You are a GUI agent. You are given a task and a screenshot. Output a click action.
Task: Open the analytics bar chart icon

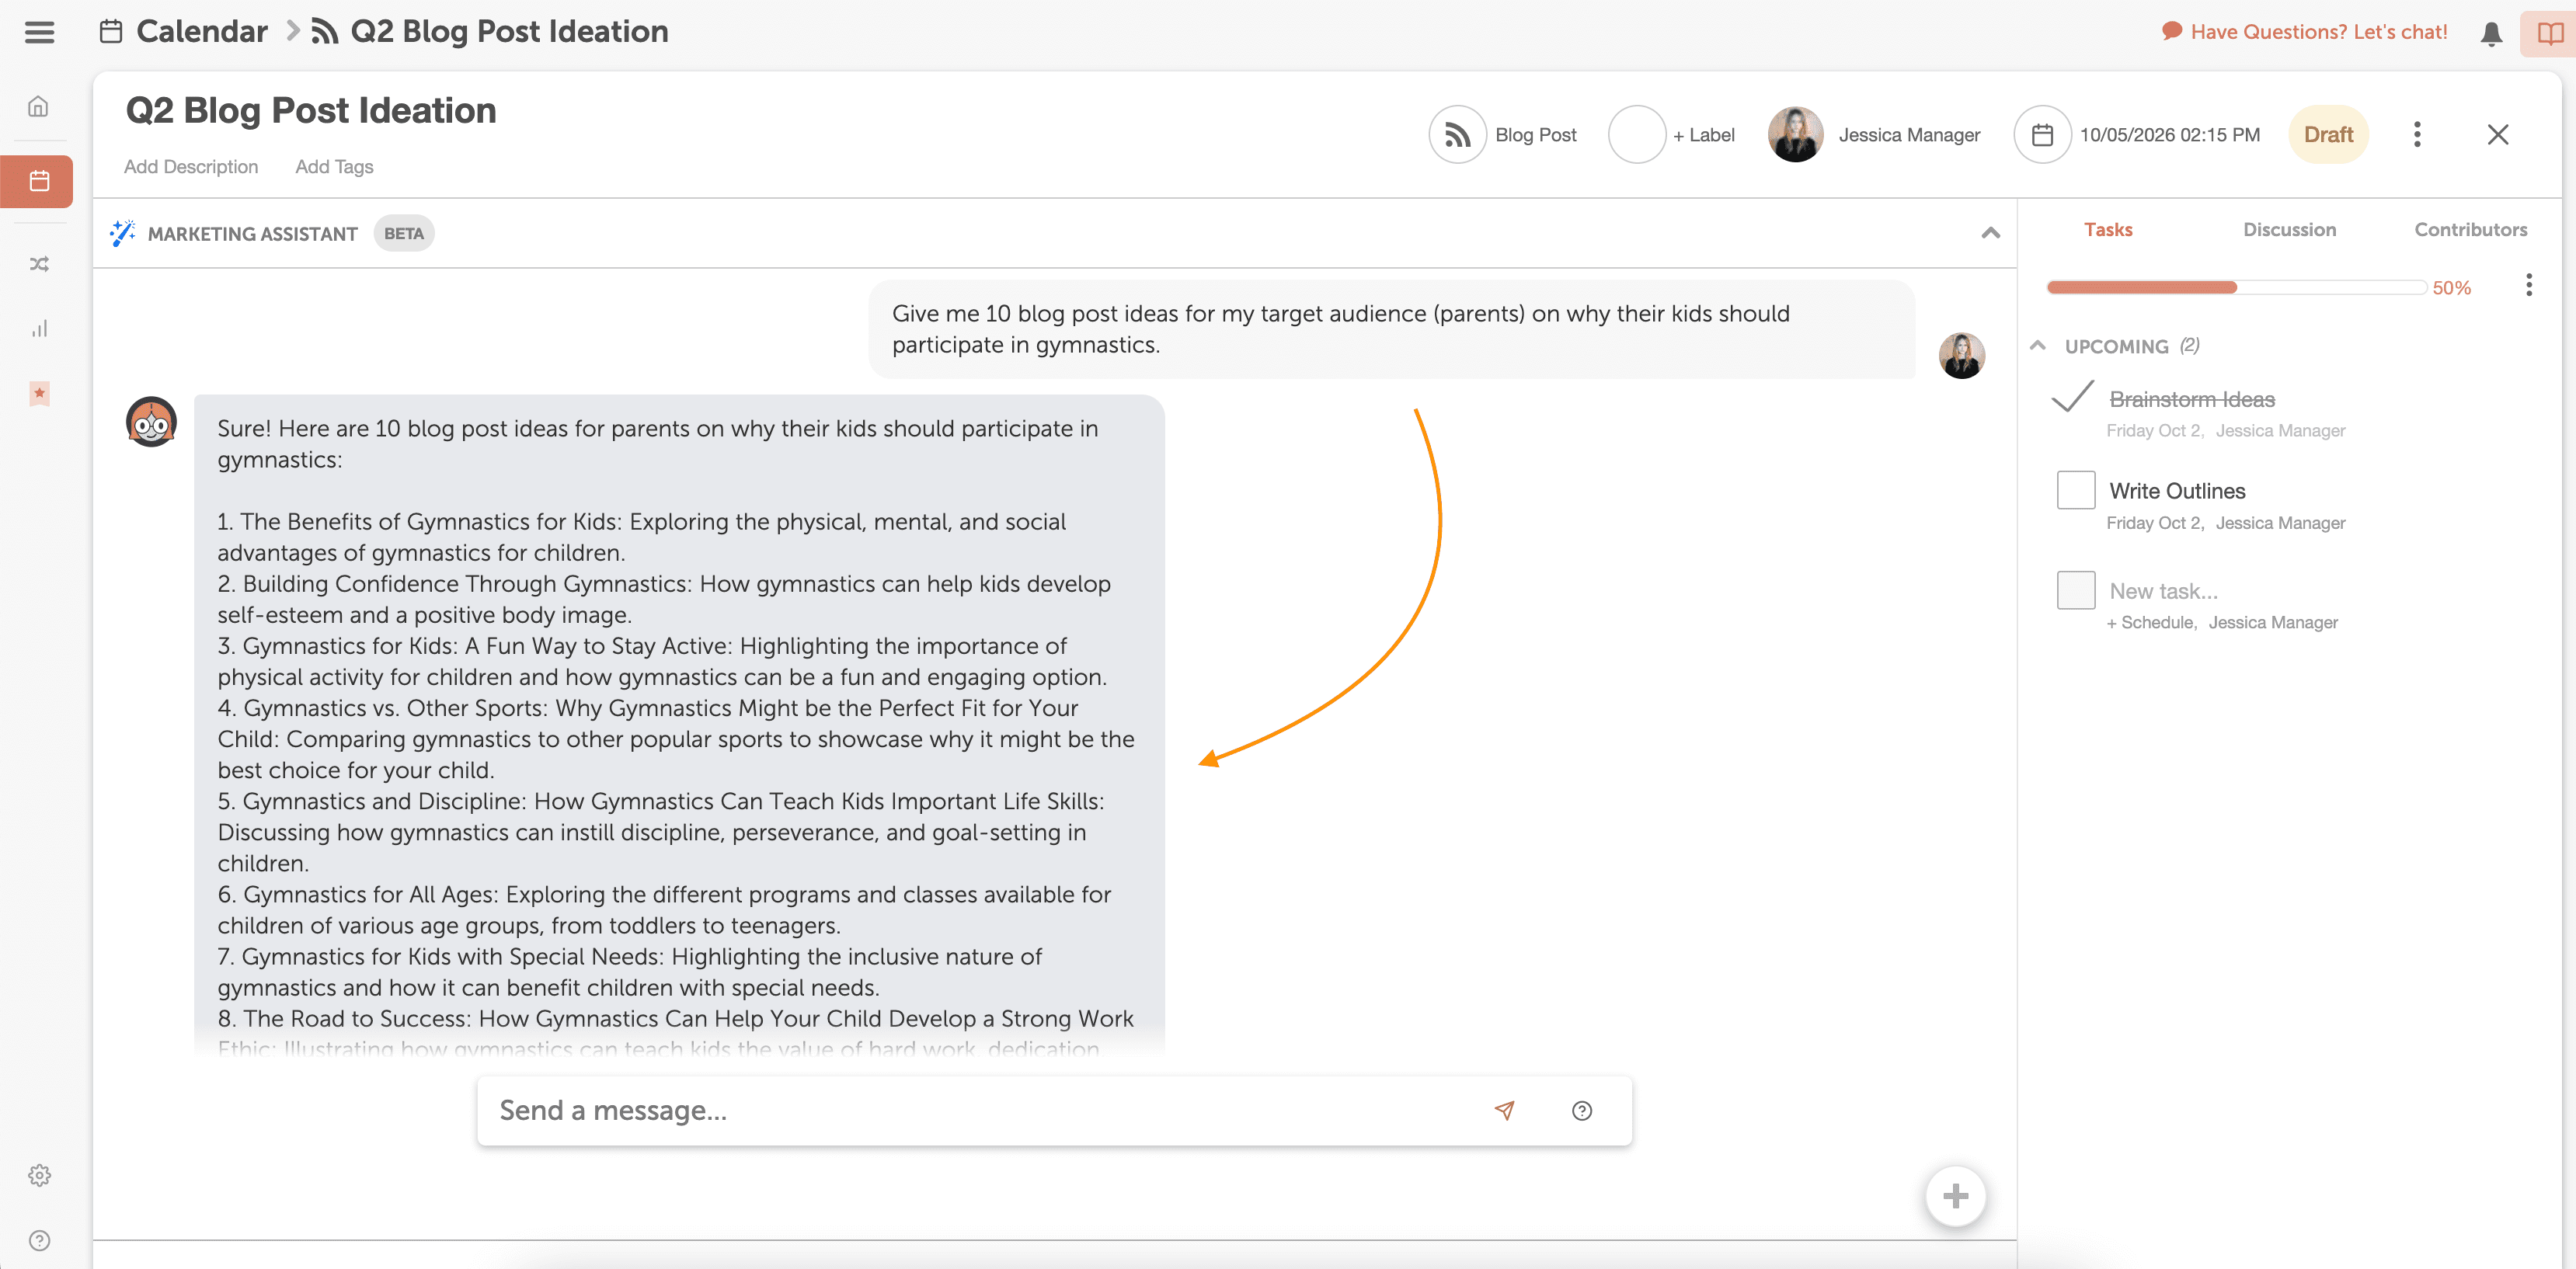point(38,329)
